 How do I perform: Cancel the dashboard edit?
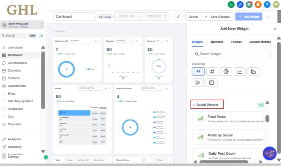tap(193, 16)
